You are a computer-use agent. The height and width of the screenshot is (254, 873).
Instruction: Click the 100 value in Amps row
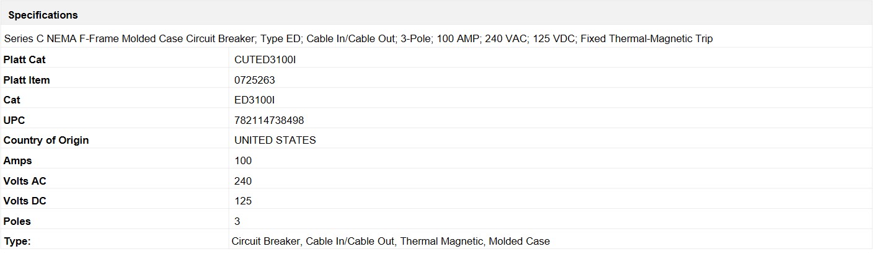tap(243, 160)
